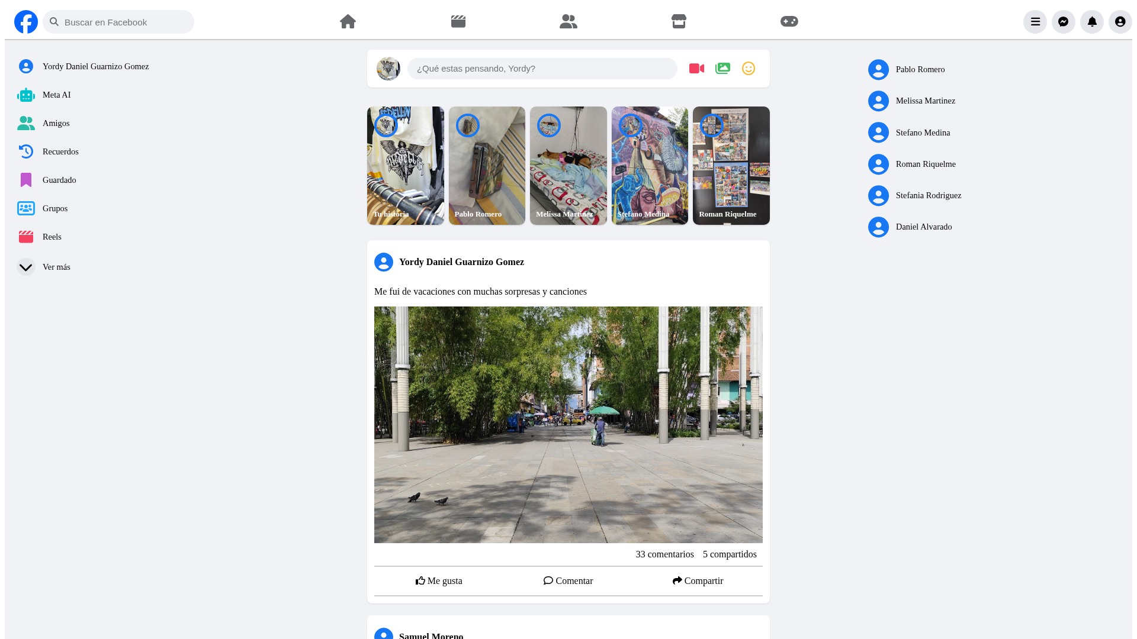This screenshot has width=1137, height=639.
Task: Open Messenger from top bar
Action: pos(1064,22)
